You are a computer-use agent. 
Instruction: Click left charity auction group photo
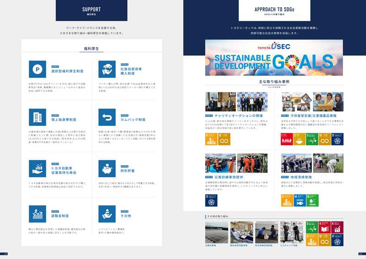[x=221, y=102]
